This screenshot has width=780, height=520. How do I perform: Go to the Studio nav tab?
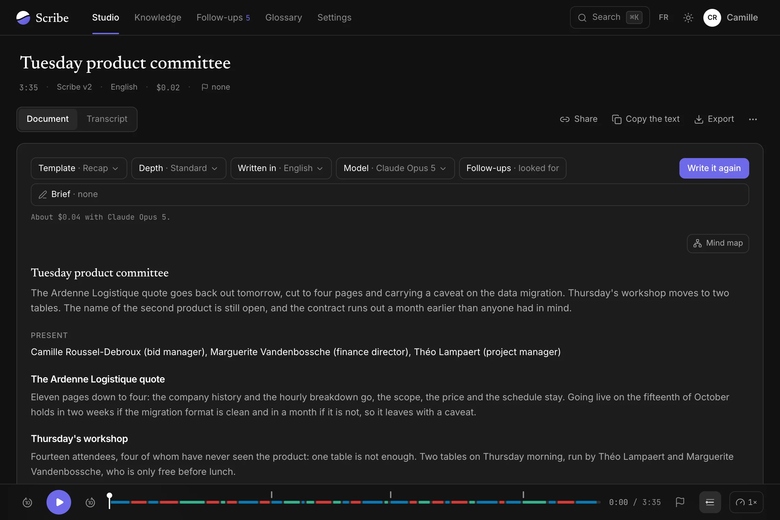click(x=106, y=17)
